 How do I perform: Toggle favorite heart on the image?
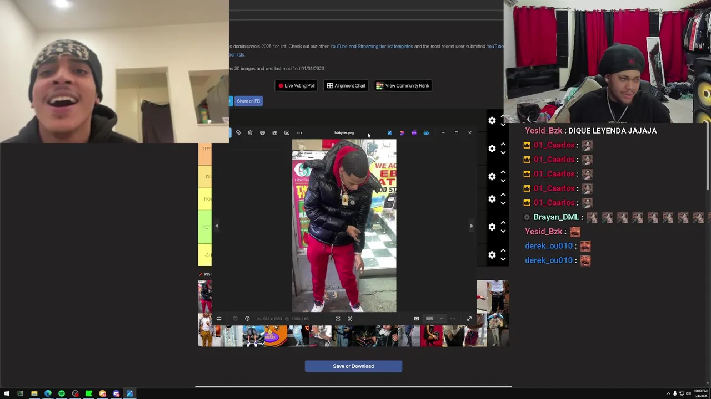[235, 319]
